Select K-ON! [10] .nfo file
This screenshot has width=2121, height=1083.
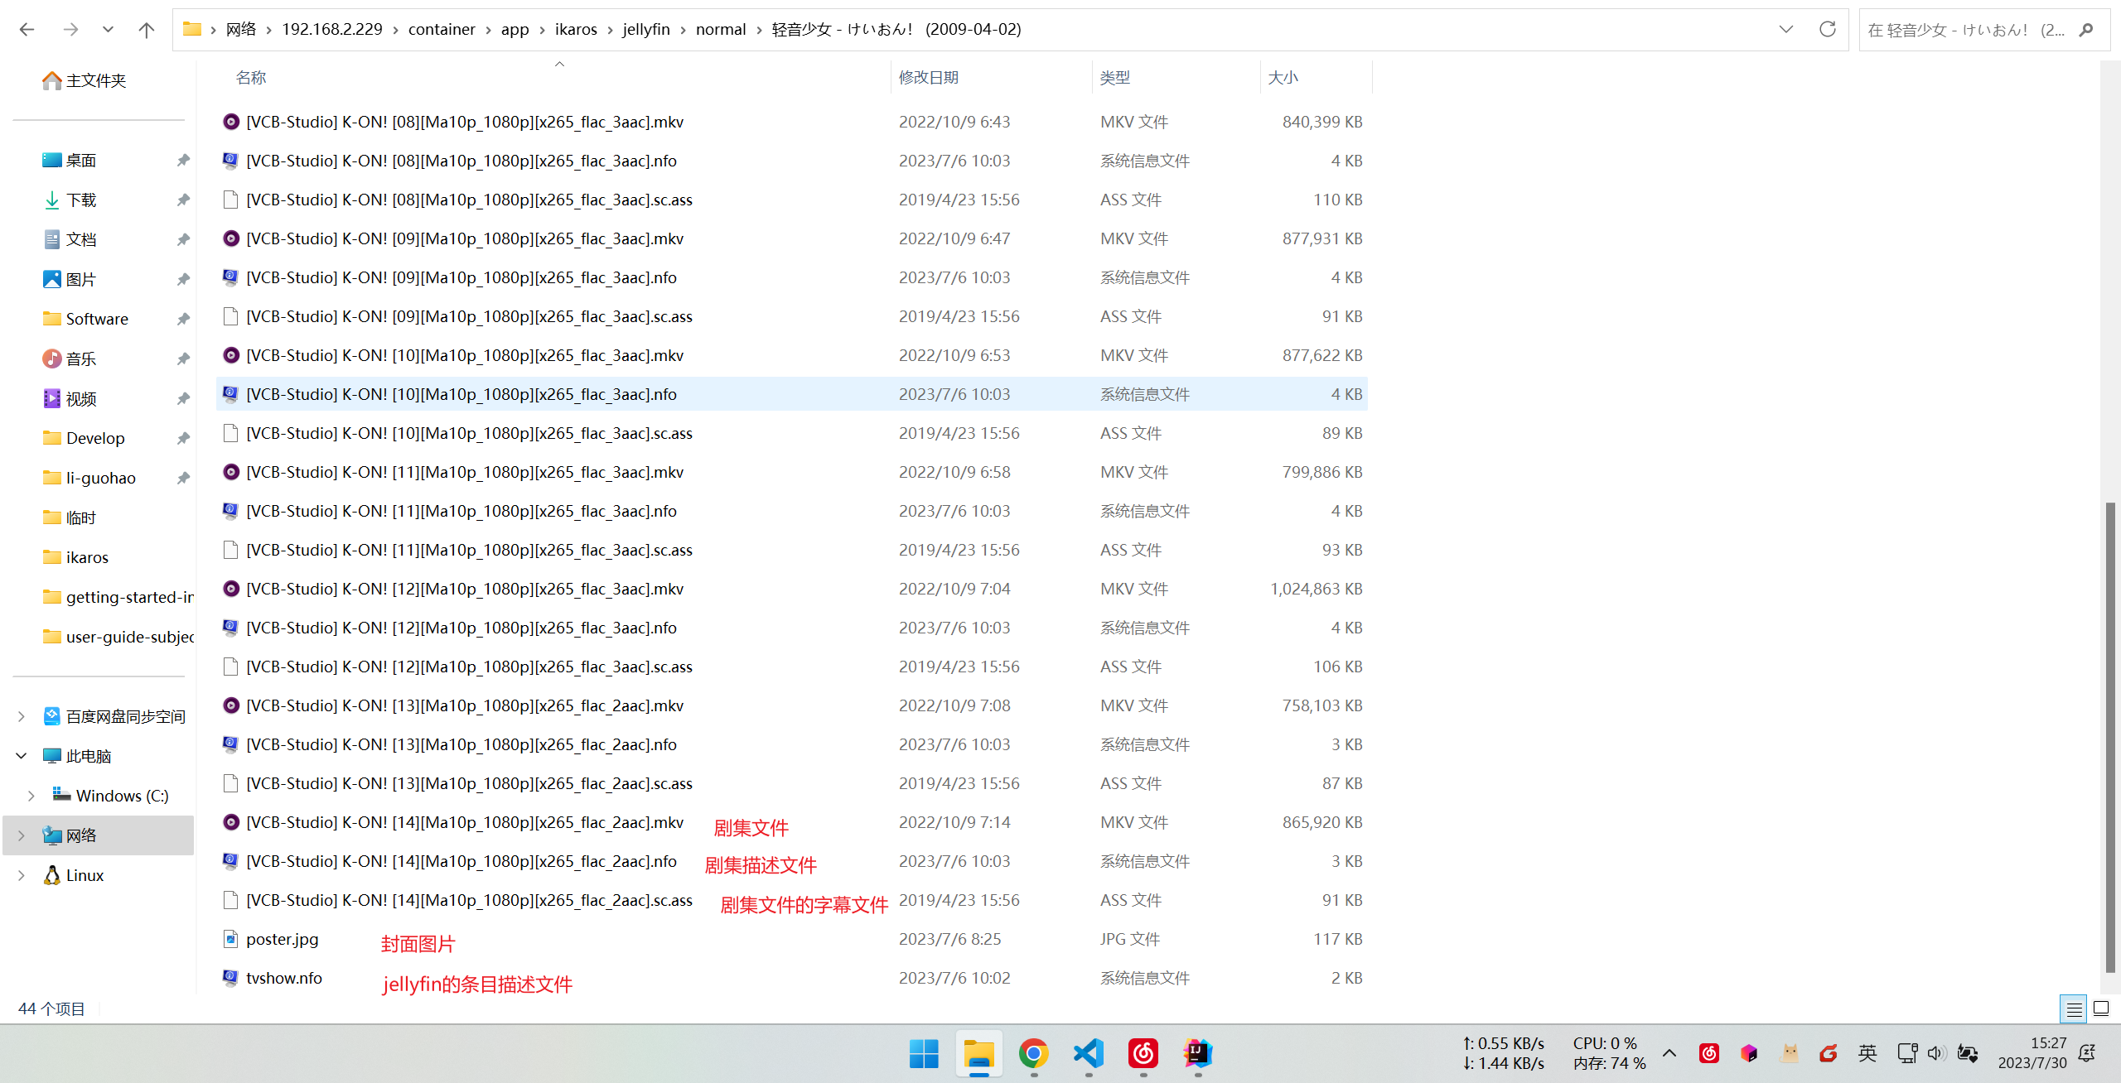point(461,394)
